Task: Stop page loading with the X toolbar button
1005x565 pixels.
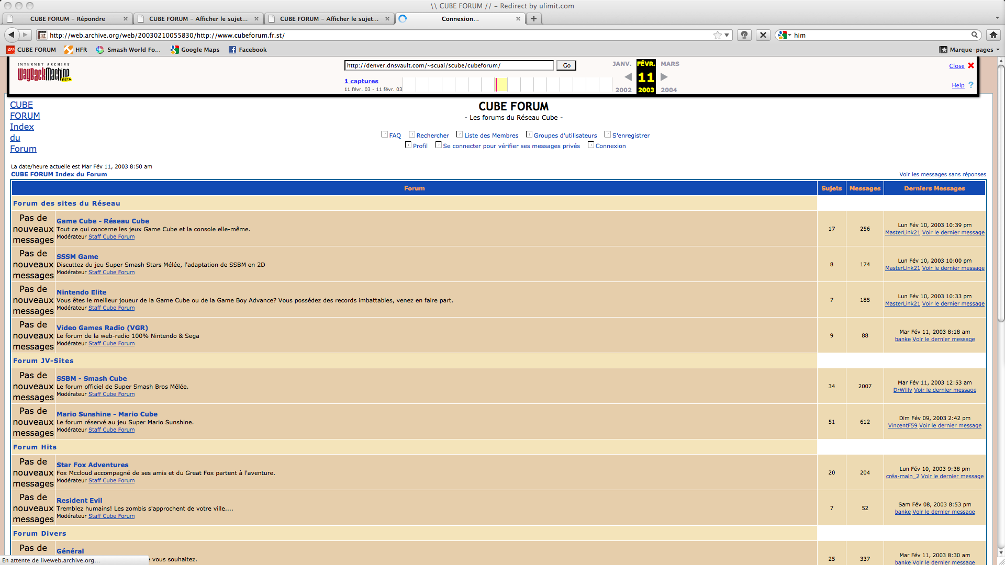Action: tap(763, 35)
